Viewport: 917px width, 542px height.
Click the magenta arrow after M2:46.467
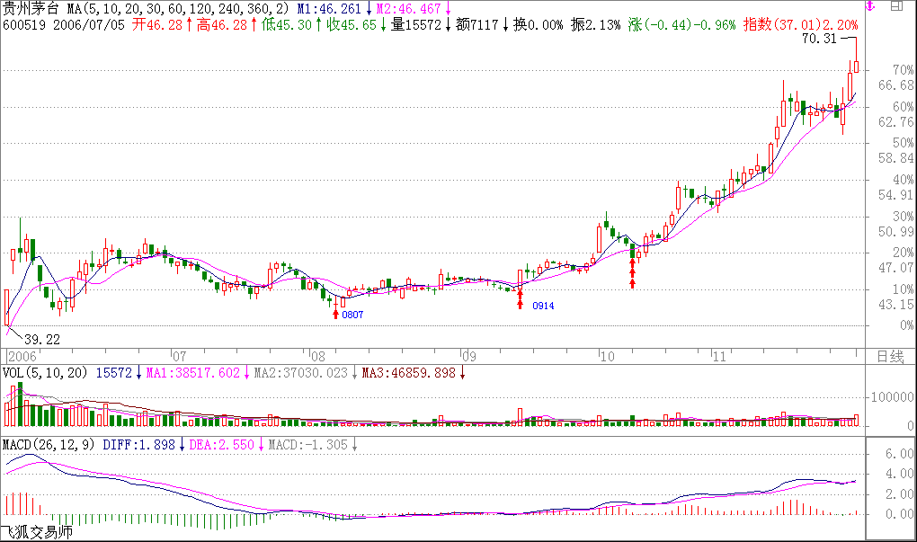[x=448, y=8]
